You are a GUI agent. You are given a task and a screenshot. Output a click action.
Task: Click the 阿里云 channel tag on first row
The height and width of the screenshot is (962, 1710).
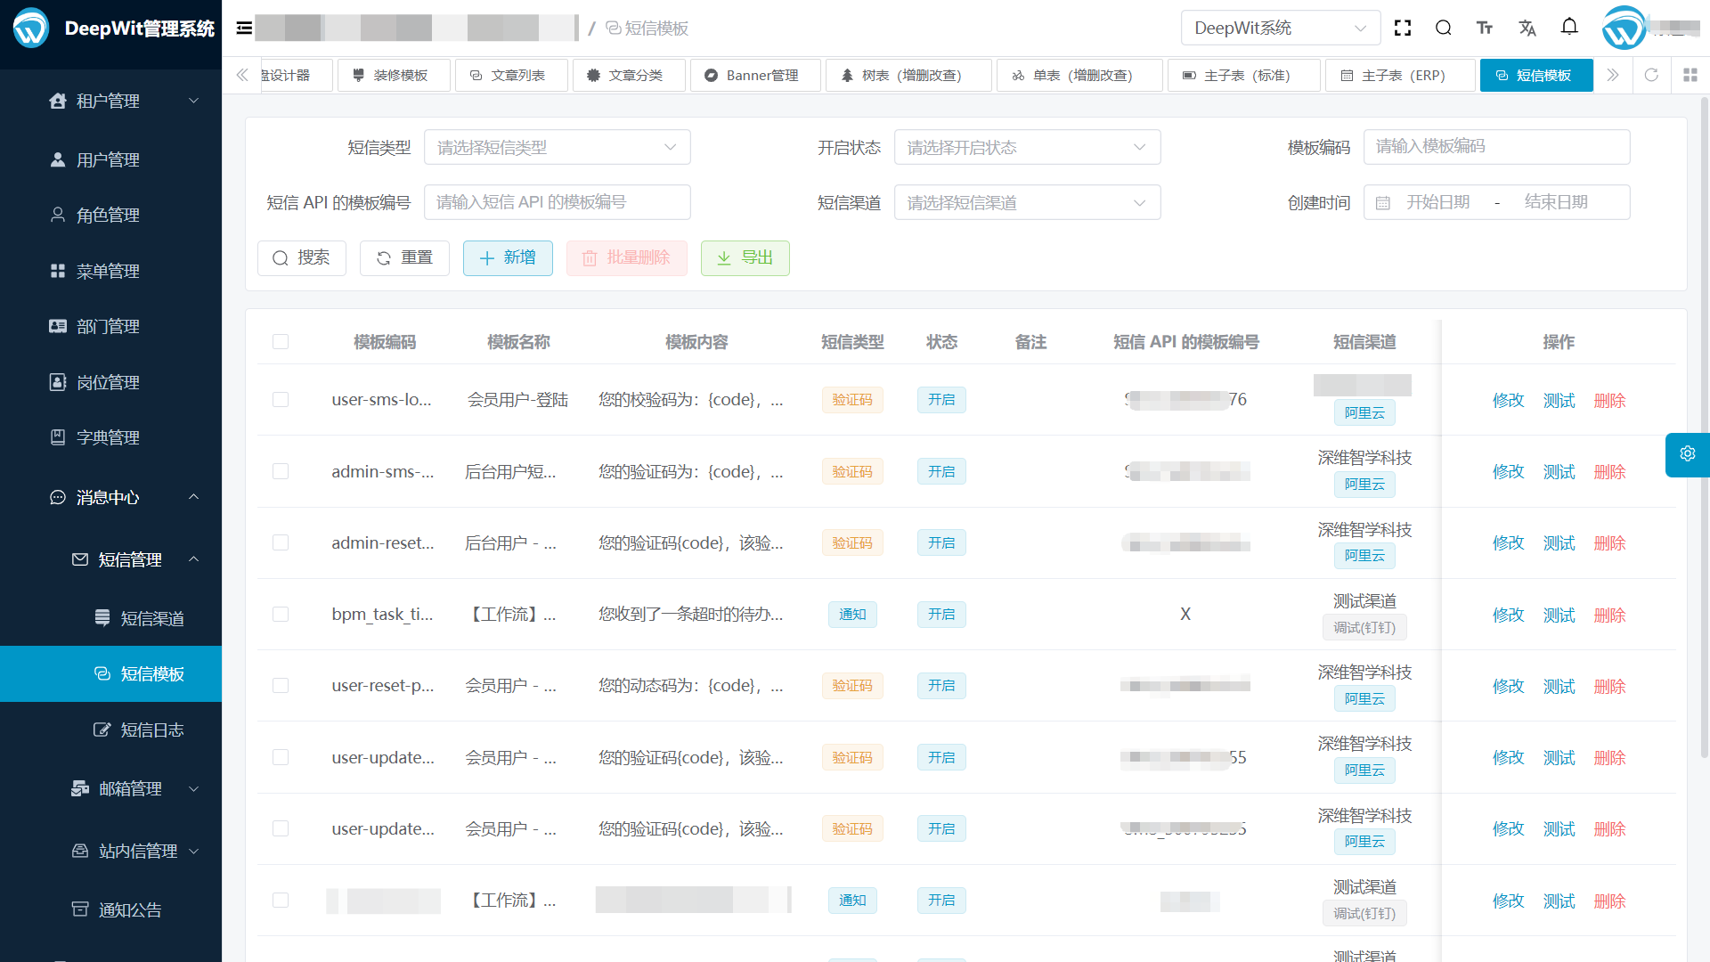(x=1364, y=412)
